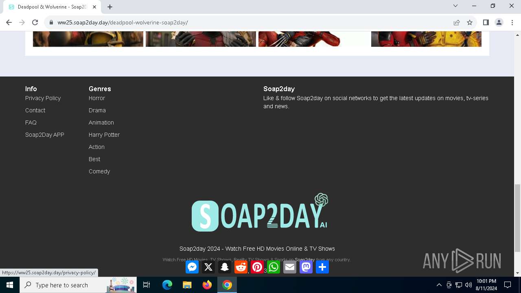Click the Windows search box
This screenshot has height=293, width=521.
[79, 285]
